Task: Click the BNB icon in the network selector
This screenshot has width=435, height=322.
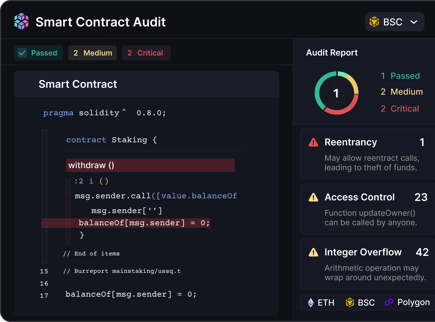Action: [x=374, y=22]
